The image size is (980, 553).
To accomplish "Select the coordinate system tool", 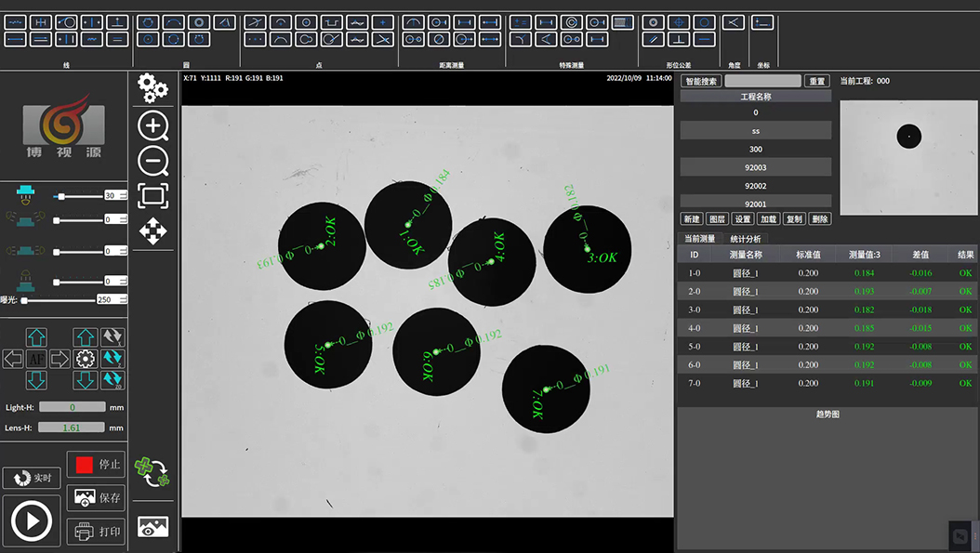I will coord(762,22).
